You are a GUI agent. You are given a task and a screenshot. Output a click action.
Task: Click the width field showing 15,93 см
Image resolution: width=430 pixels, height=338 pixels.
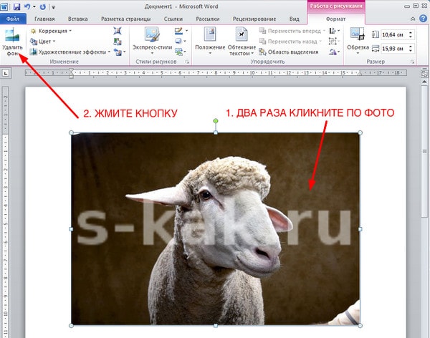[394, 49]
